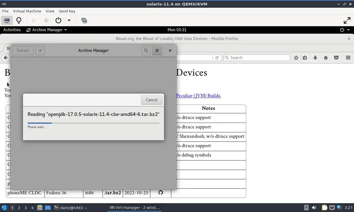Viewport: 354px width, 212px height.
Task: Open the Archive Manager hamburger menu
Action: (x=157, y=51)
